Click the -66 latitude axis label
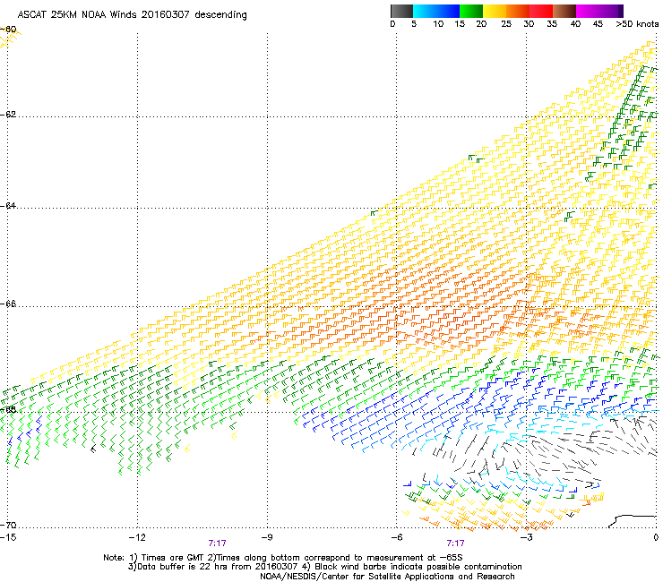Image resolution: width=663 pixels, height=582 pixels. tap(8, 304)
